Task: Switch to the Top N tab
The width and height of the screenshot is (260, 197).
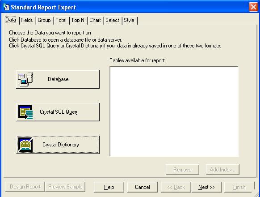Action: (x=78, y=20)
